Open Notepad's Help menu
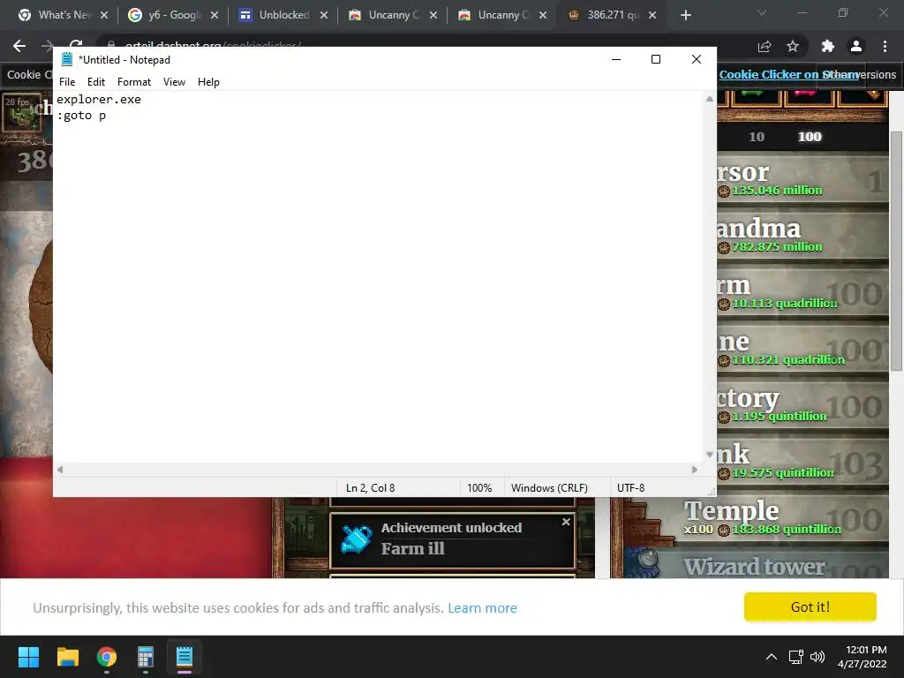 (x=208, y=82)
